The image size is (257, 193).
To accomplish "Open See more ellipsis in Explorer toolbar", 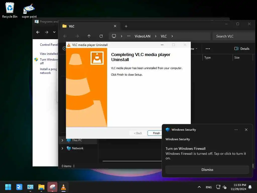I will 208,49.
